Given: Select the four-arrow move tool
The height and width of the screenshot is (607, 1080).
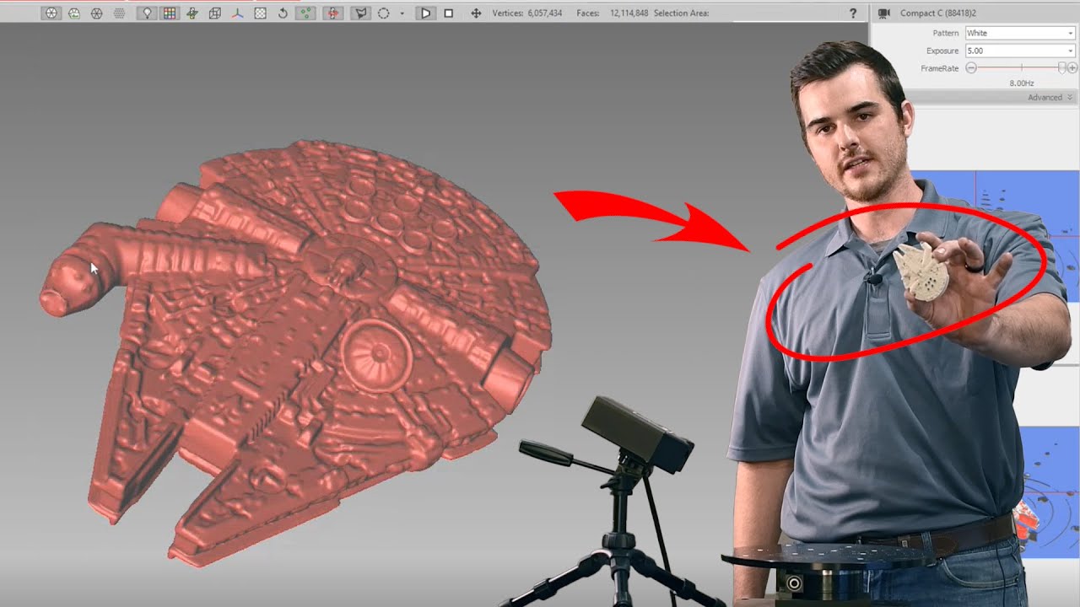Looking at the screenshot, I should click(x=476, y=13).
